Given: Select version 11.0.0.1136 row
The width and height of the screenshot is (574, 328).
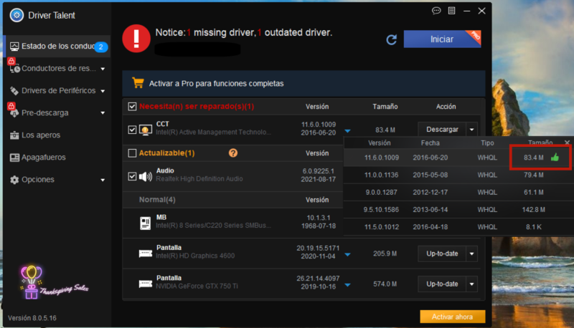Looking at the screenshot, I should point(457,175).
